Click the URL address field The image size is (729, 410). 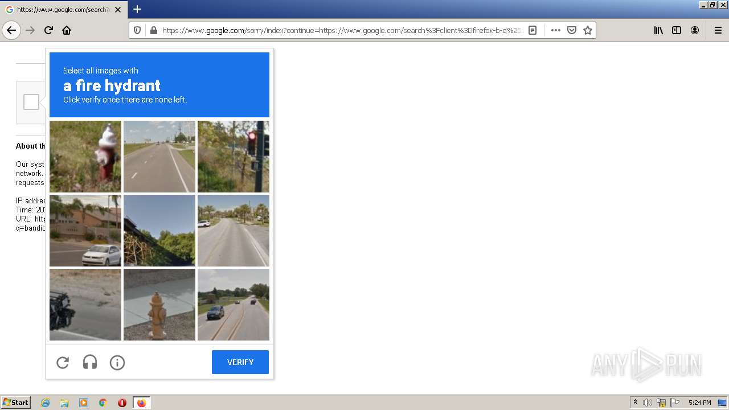click(x=342, y=30)
